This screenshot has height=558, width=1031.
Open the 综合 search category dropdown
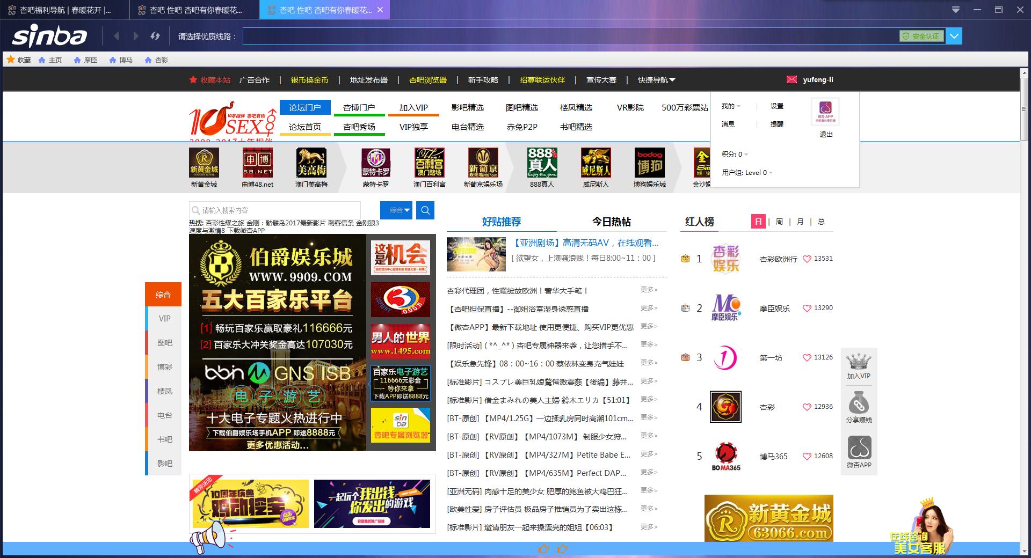coord(397,210)
